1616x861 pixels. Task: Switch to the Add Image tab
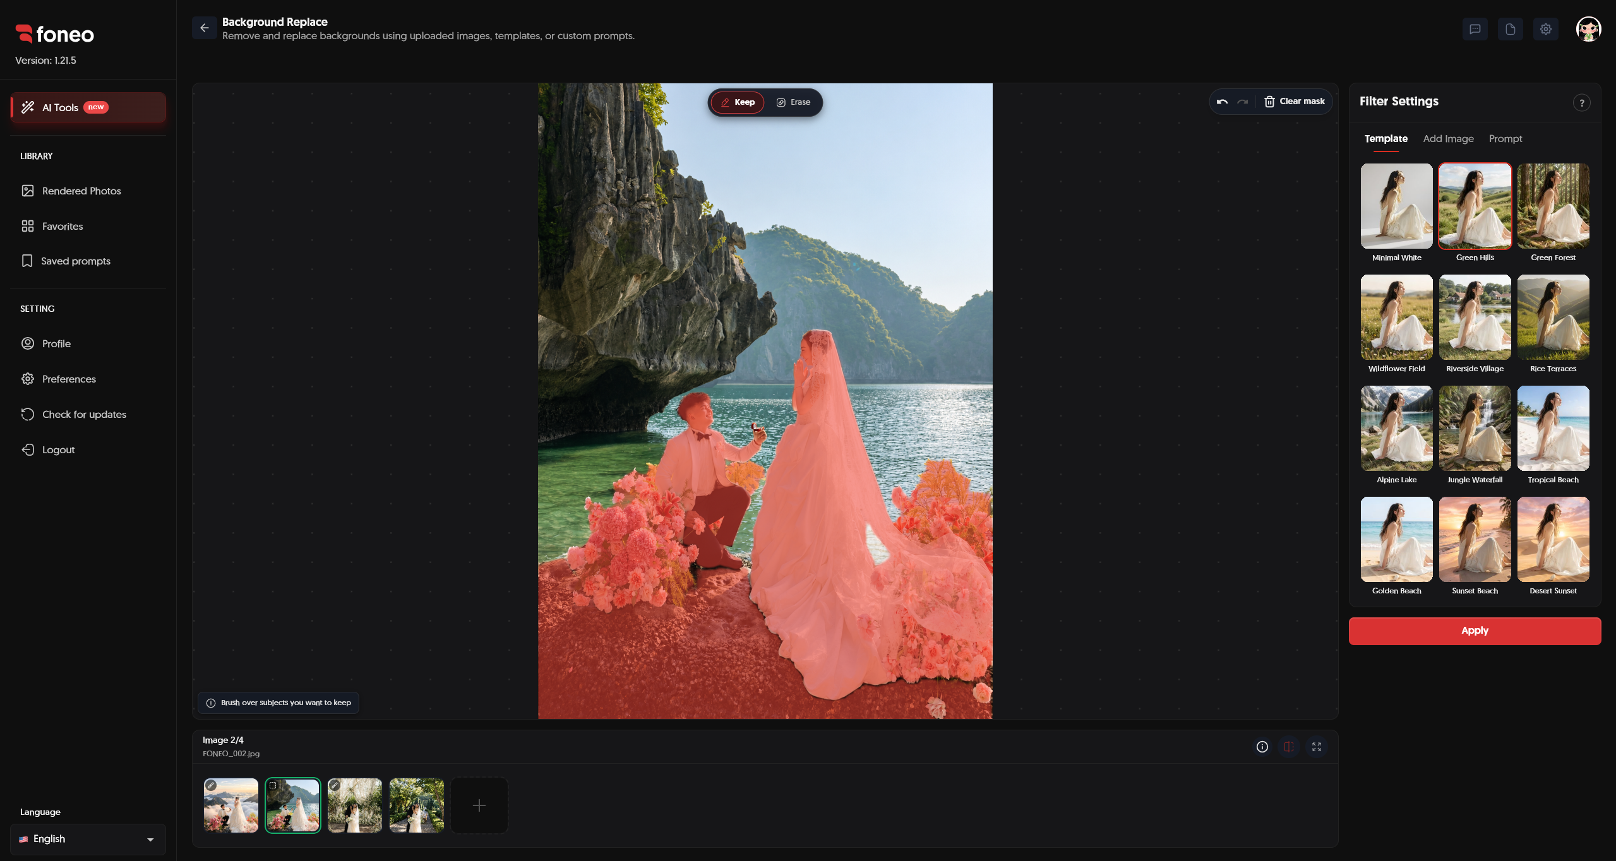(x=1448, y=139)
